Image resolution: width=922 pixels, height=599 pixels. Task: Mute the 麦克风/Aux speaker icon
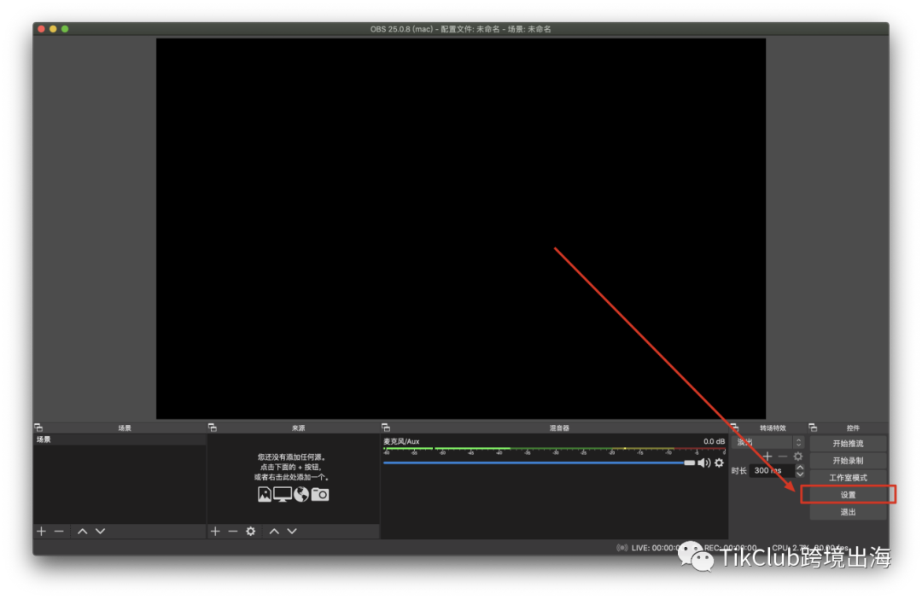click(703, 463)
